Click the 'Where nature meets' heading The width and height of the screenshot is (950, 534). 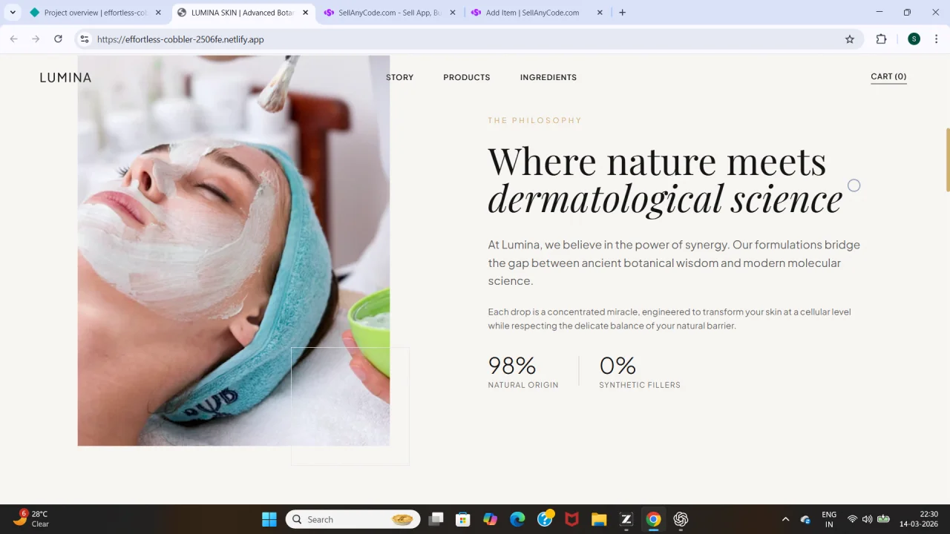(x=657, y=161)
